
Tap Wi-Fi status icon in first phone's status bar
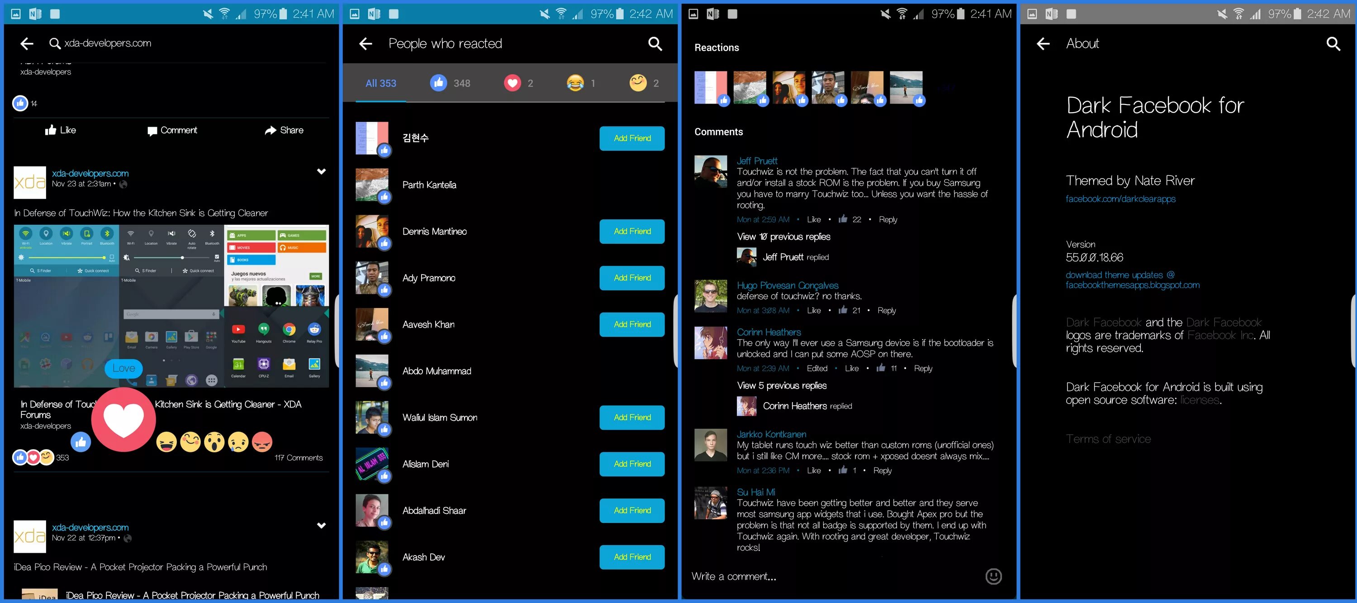(x=224, y=14)
